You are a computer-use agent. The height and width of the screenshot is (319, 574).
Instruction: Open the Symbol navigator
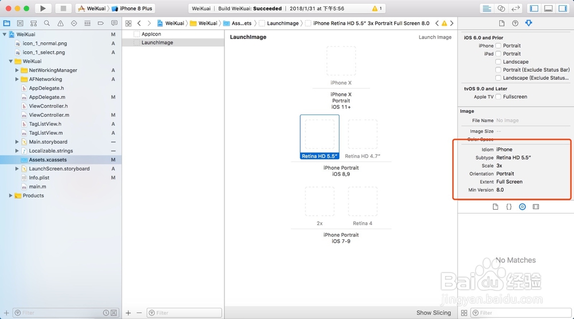pyautogui.click(x=34, y=23)
